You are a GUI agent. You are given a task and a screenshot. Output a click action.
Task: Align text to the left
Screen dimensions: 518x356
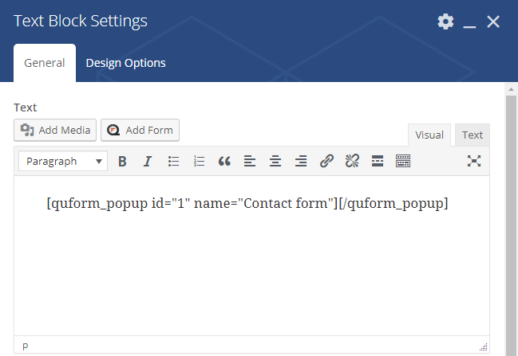[250, 161]
